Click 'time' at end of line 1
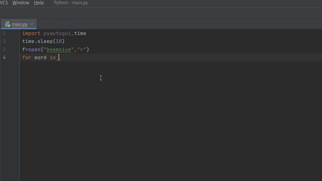Viewport: 322px width, 181px height. click(x=80, y=34)
